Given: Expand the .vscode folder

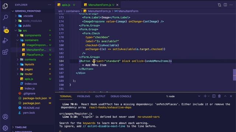Looking at the screenshot, I should coord(28,16).
